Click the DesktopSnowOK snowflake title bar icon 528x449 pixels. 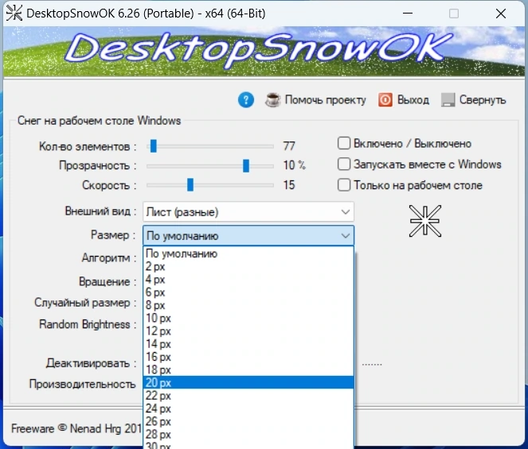coord(14,14)
